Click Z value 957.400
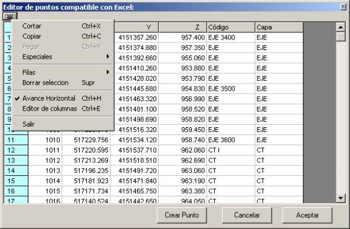 click(183, 38)
